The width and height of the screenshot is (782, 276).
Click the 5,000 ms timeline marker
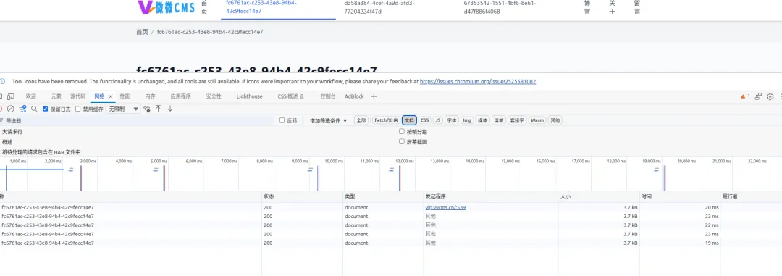159,162
